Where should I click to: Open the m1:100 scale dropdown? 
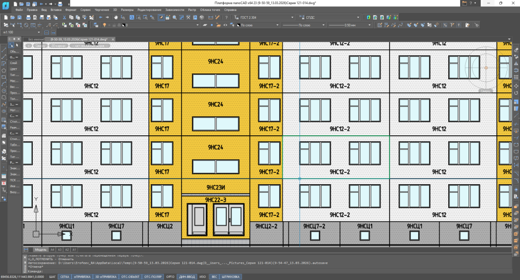click(x=39, y=32)
